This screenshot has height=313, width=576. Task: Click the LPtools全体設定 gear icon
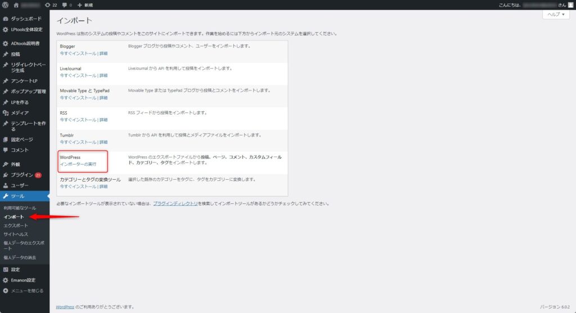pyautogui.click(x=5, y=29)
